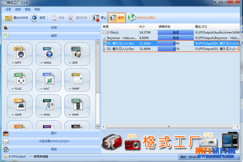Click horizontal scrollbar left arrow

[103, 127]
